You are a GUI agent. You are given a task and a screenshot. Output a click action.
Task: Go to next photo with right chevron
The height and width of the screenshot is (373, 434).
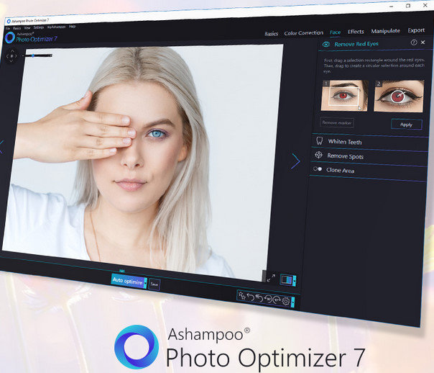click(295, 161)
